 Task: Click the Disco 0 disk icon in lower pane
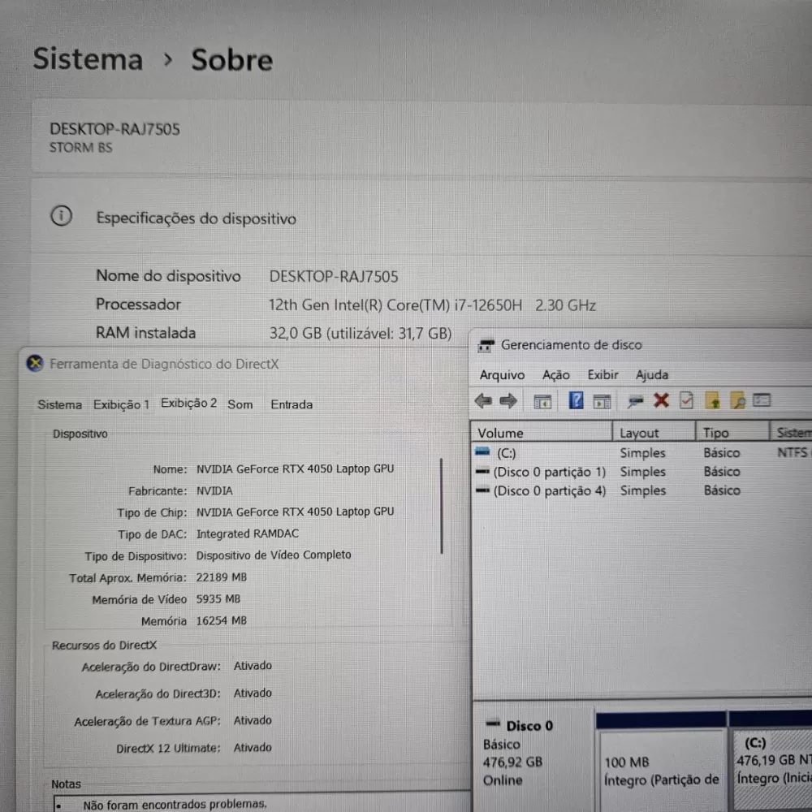493,723
